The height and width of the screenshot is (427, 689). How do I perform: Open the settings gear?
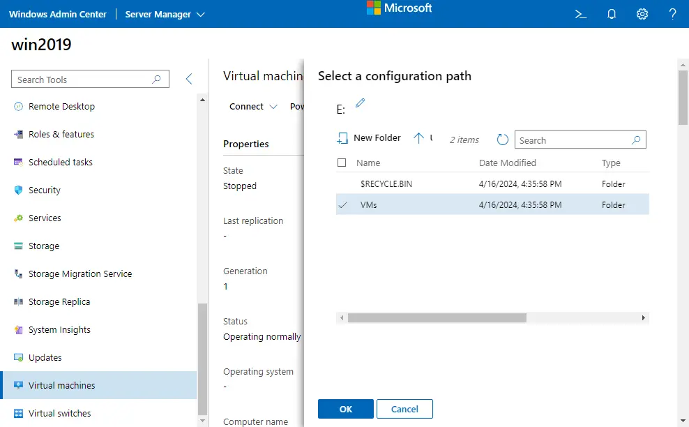[642, 14]
